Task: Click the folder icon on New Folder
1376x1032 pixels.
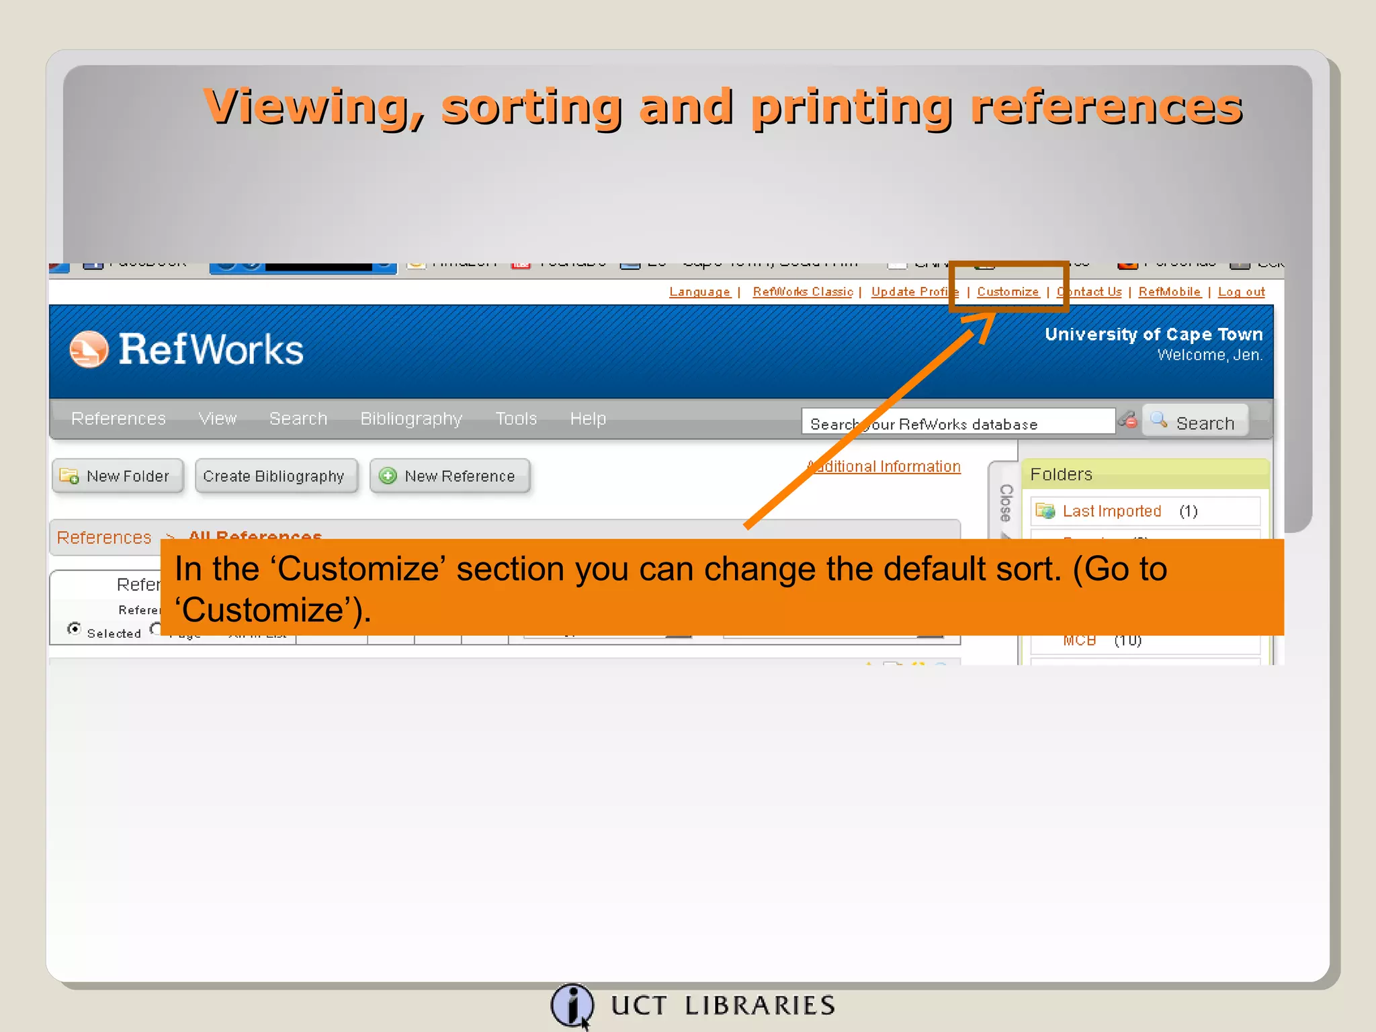Action: point(69,476)
